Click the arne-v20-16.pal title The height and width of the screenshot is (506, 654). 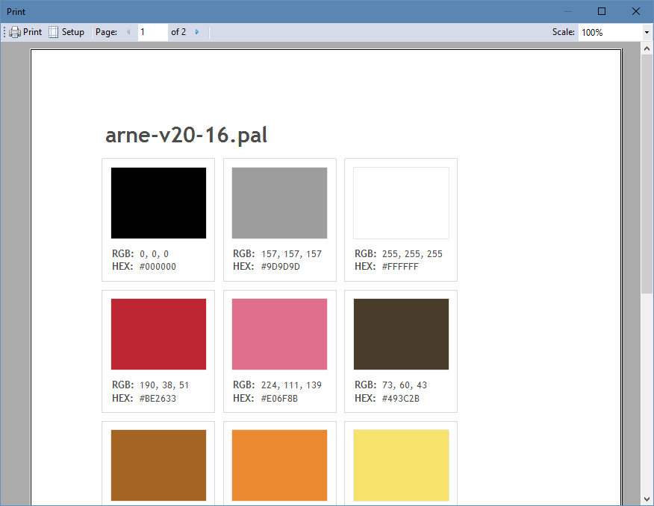186,136
